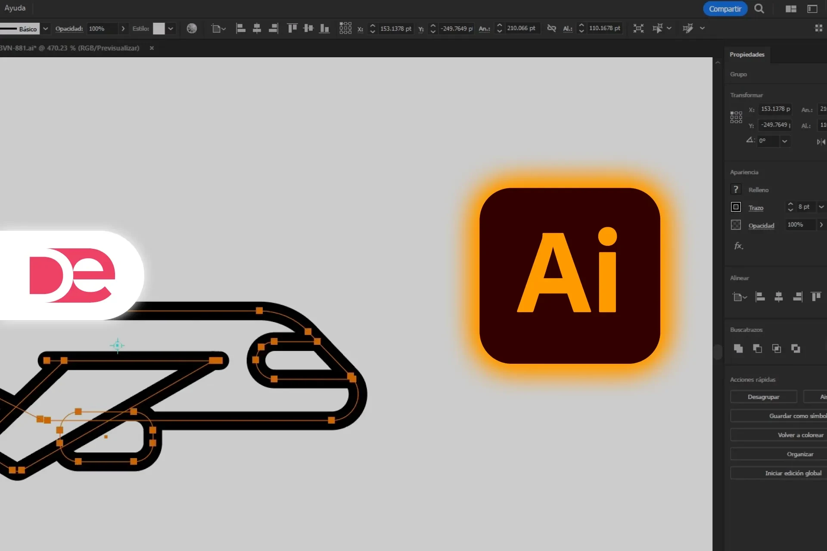This screenshot has width=827, height=551.
Task: Click the isolate selected object icon
Action: [638, 28]
